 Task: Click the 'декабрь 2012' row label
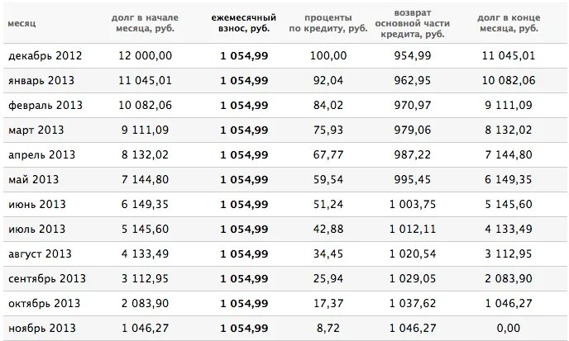tap(45, 56)
